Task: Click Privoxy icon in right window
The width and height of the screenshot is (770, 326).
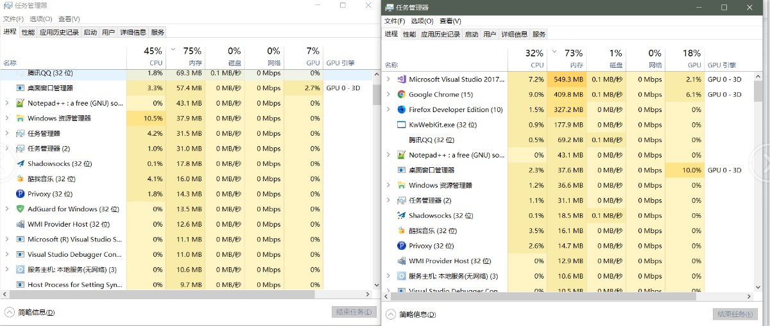Action: [402, 246]
